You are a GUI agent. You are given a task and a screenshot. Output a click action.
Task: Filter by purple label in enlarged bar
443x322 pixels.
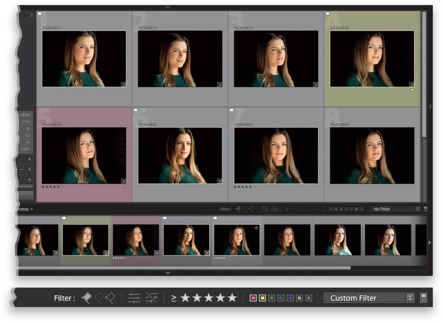(x=290, y=298)
